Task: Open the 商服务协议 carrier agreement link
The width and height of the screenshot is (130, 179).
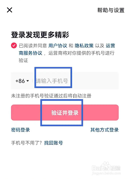Action: 31,53
